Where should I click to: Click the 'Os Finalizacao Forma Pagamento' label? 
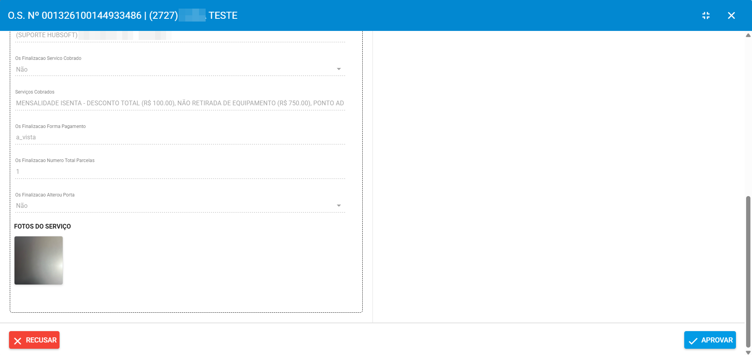pyautogui.click(x=50, y=126)
